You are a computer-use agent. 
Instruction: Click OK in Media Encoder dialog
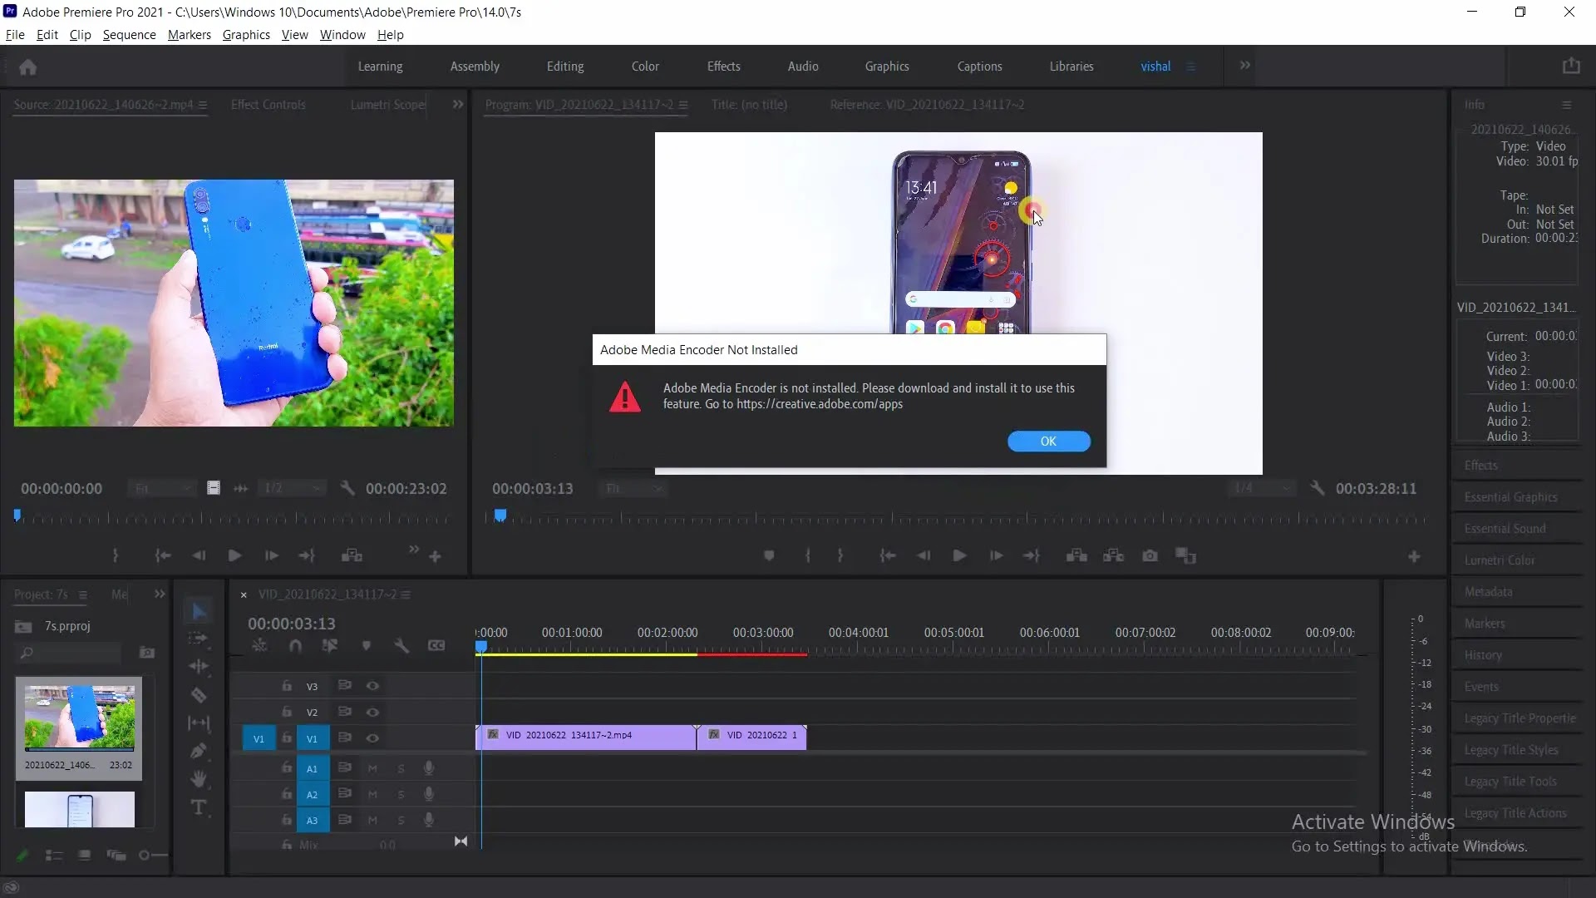[1048, 442]
